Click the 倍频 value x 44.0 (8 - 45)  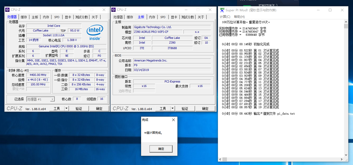(x=38, y=80)
